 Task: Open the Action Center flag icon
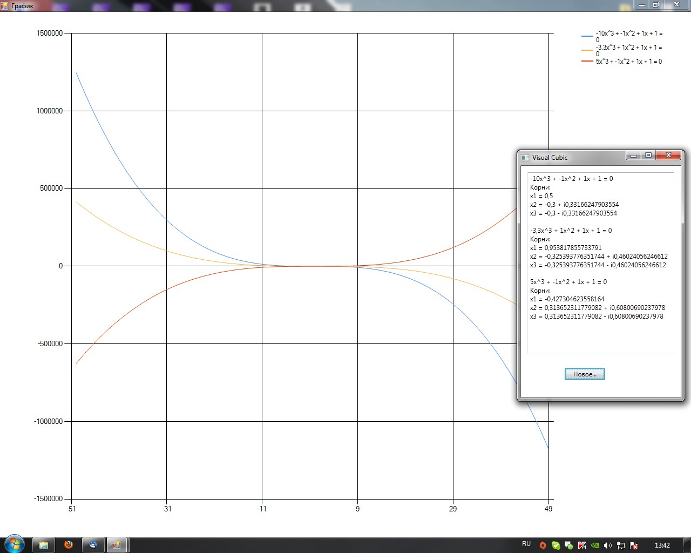pyautogui.click(x=634, y=545)
